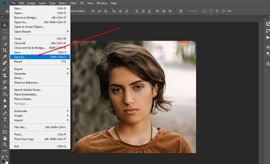The image size is (270, 164).
Task: Click the Move tool icon
Action: [5, 25]
